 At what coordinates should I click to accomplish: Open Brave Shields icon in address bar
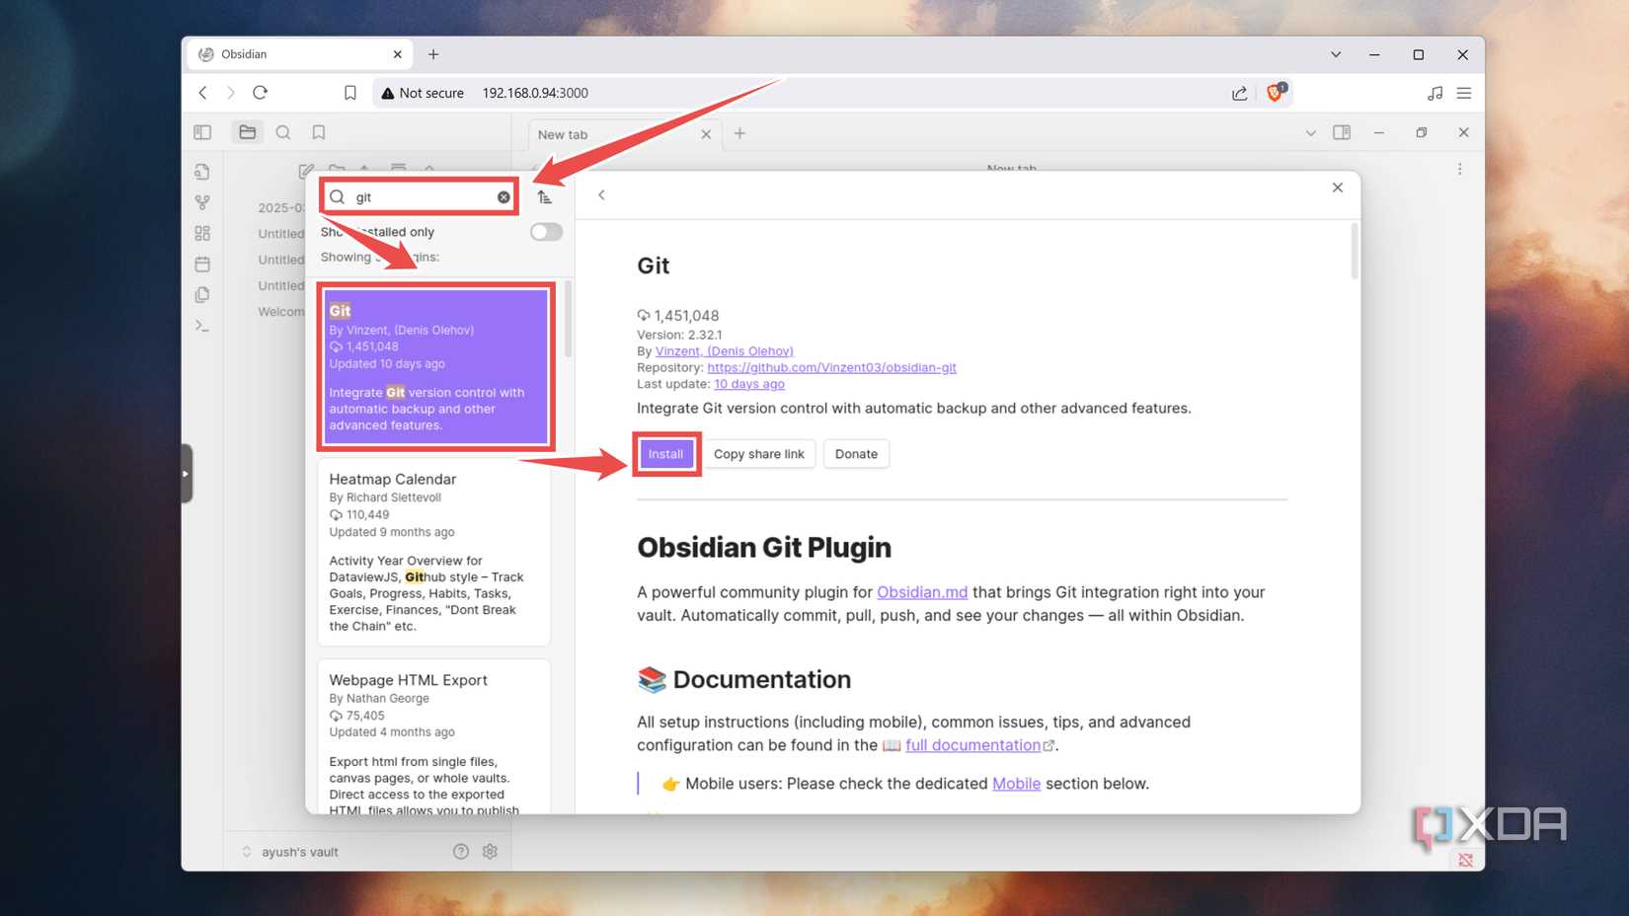[1276, 93]
